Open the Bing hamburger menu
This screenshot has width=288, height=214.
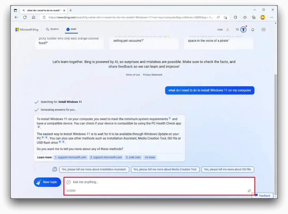click(x=263, y=30)
